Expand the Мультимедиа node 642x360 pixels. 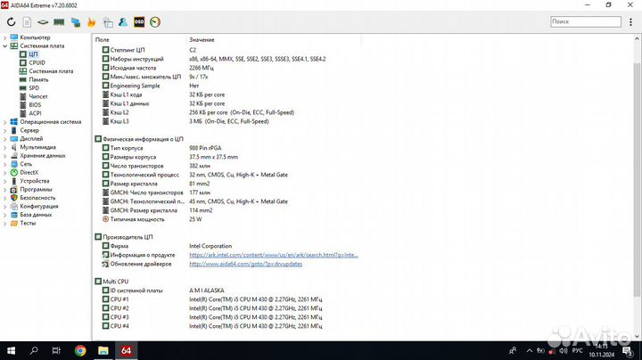[5, 147]
